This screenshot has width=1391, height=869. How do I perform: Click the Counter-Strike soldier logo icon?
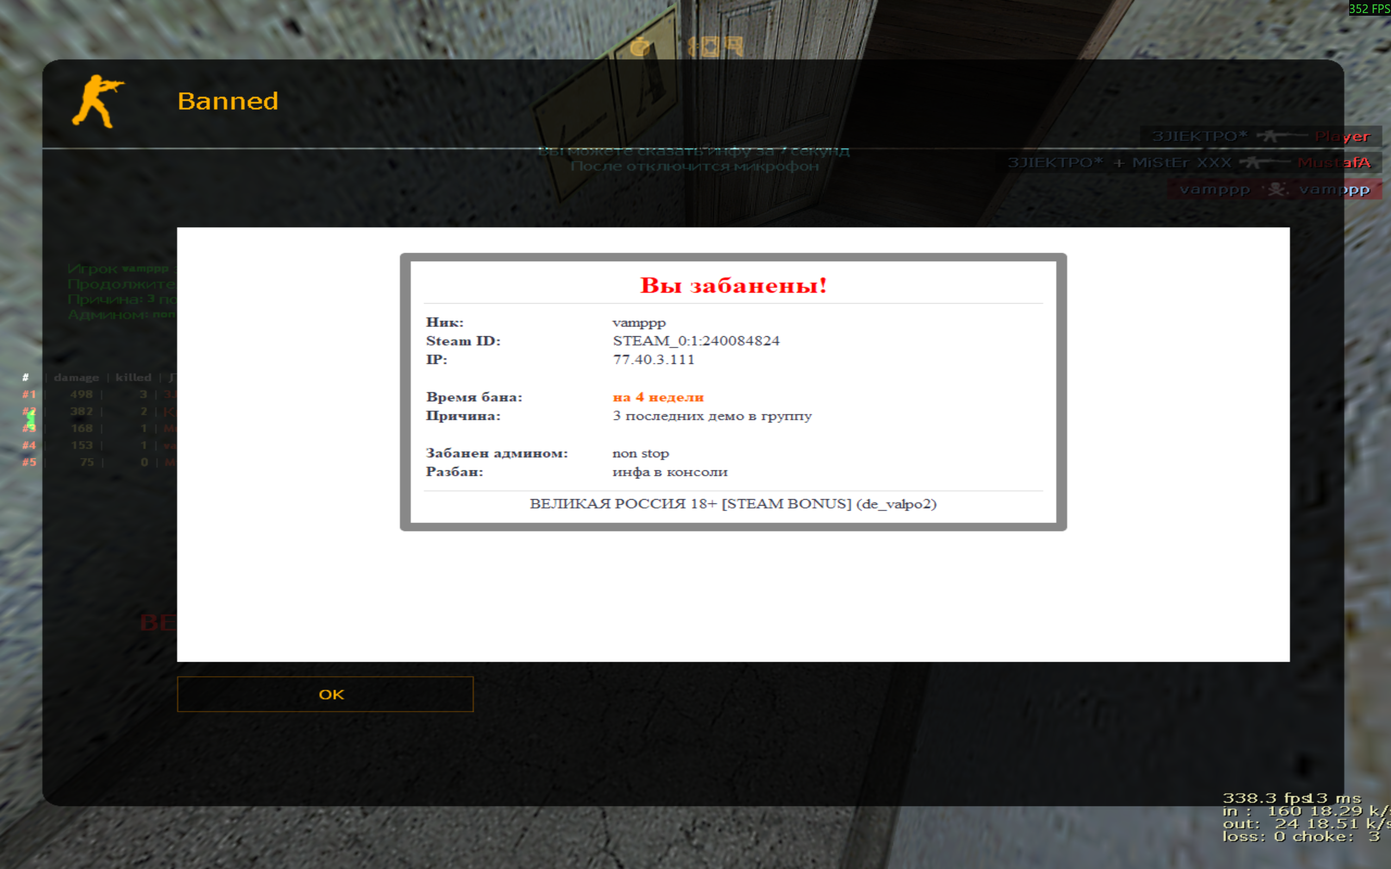point(98,101)
